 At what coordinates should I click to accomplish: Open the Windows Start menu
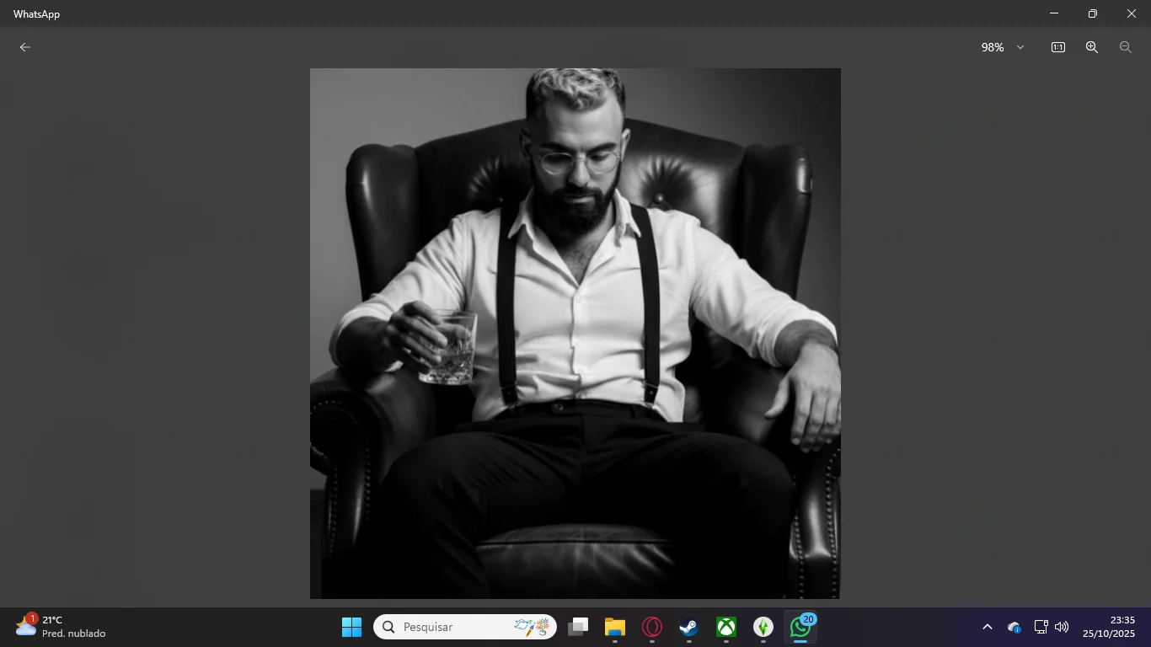[x=351, y=627]
